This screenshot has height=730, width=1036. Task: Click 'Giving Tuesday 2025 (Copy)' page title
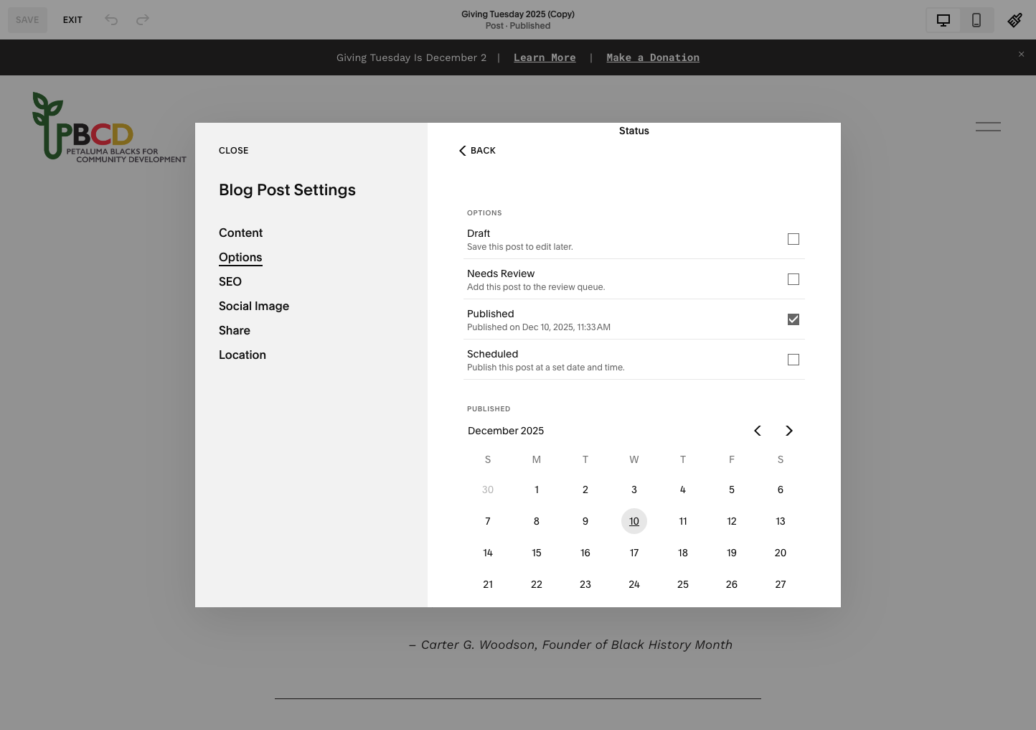click(x=518, y=14)
